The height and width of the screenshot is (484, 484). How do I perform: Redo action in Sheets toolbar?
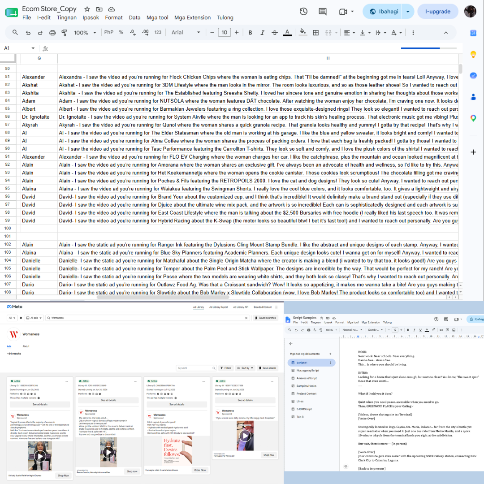point(40,32)
